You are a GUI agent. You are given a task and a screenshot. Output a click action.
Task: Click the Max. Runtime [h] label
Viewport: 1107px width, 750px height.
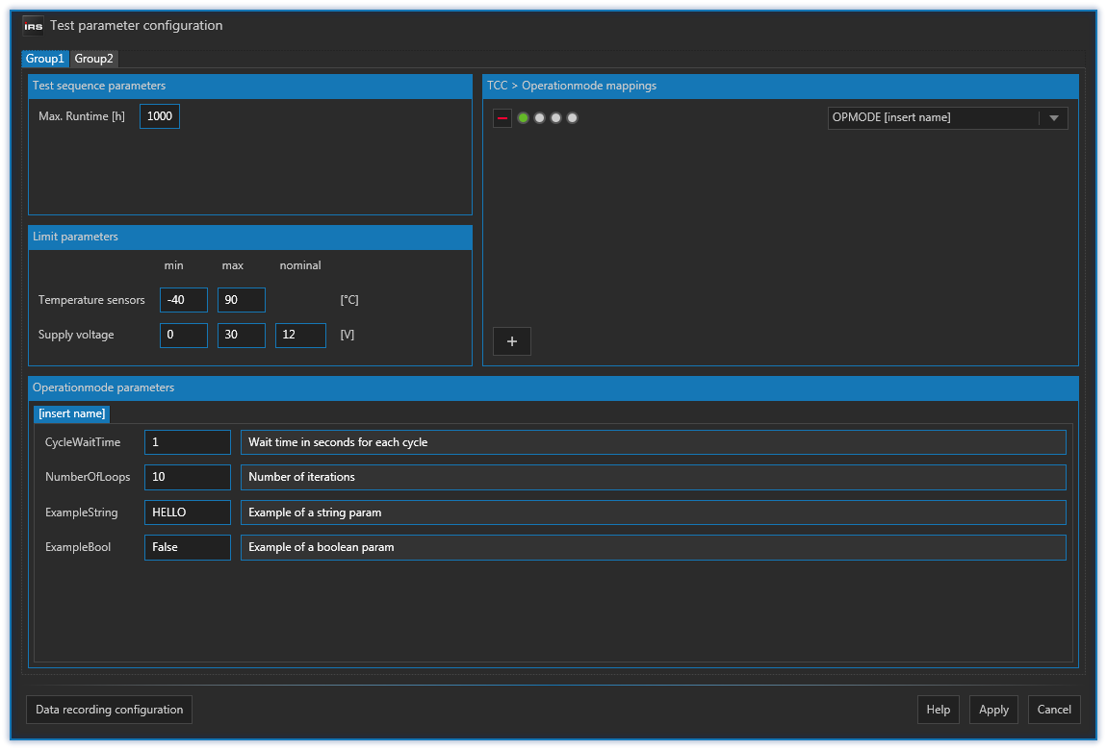[x=82, y=116]
